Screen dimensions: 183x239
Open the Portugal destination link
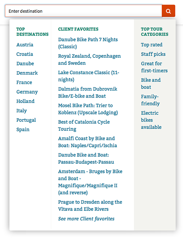26,120
